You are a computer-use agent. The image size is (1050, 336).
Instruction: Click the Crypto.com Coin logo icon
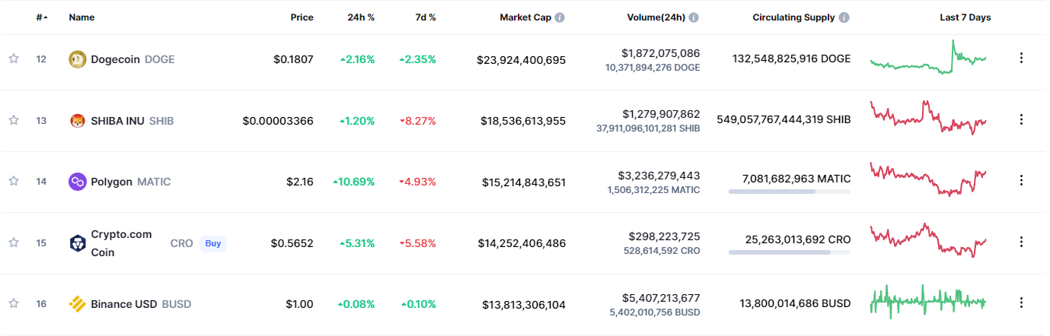[78, 242]
